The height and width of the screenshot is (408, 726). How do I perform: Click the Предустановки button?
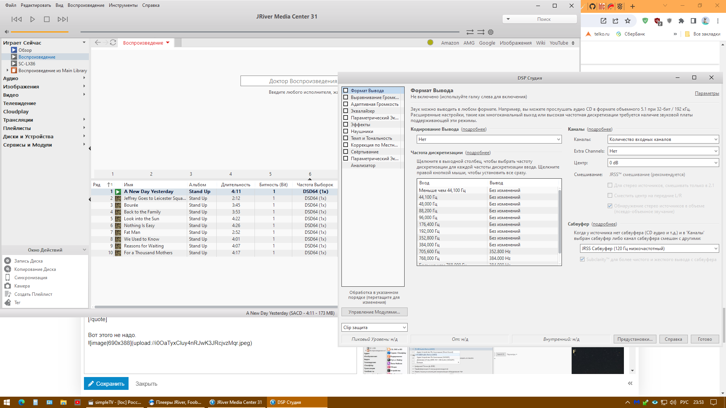click(x=635, y=339)
